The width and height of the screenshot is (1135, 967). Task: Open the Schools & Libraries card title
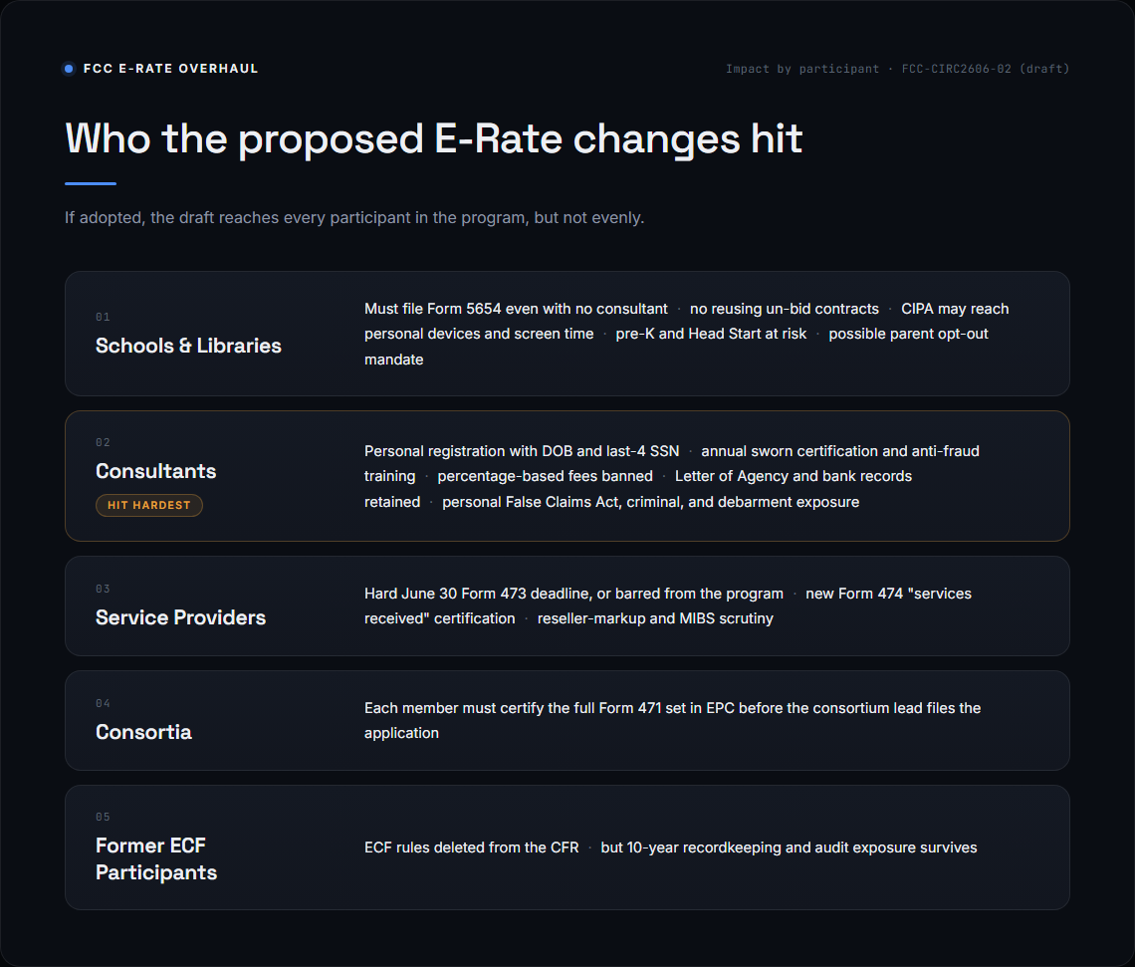(188, 346)
